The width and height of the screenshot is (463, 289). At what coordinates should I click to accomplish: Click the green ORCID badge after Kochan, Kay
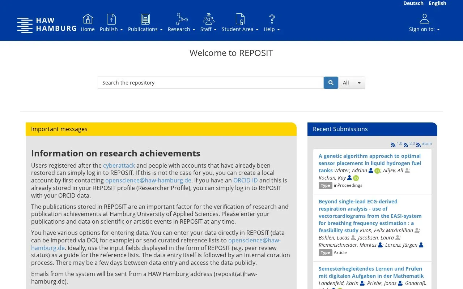click(x=356, y=178)
